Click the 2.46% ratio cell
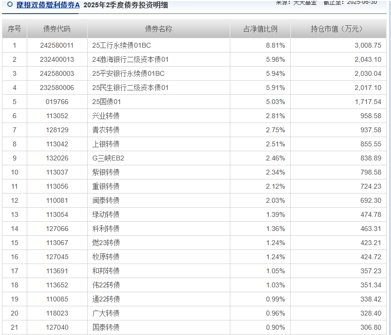Image resolution: width=391 pixels, height=335 pixels. 275,158
